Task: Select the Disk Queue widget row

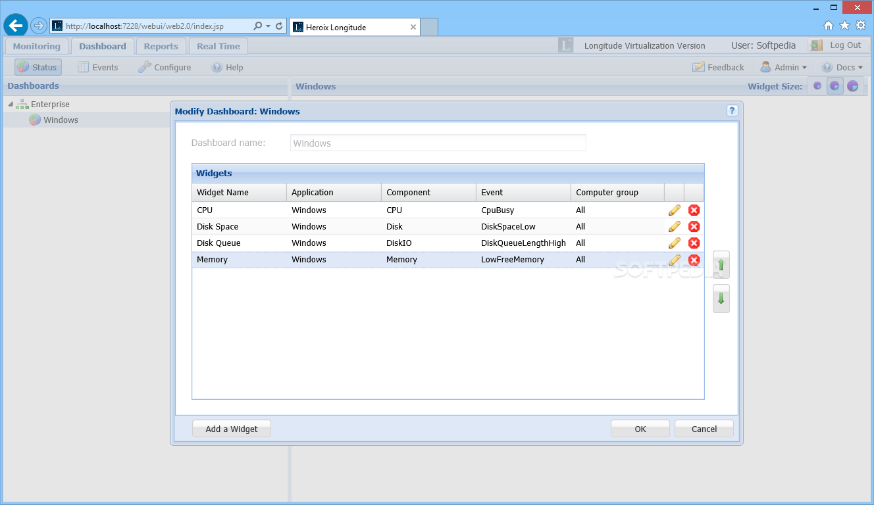Action: 448,243
